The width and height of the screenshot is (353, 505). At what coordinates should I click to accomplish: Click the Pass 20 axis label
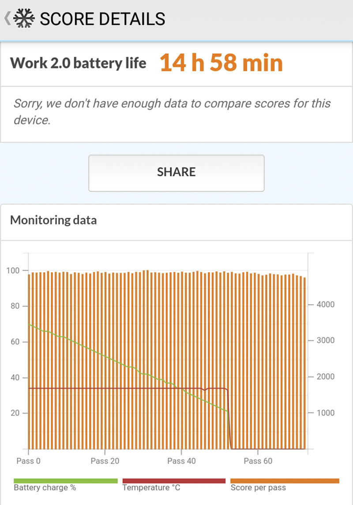[x=105, y=461]
